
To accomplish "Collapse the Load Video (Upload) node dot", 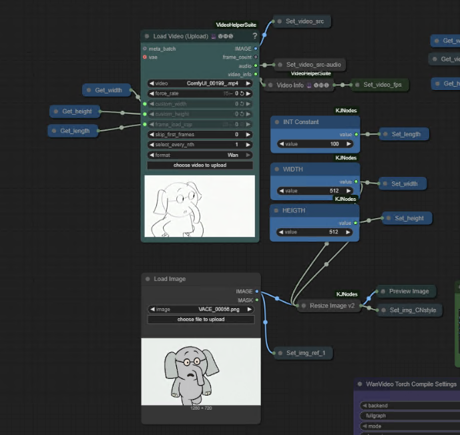I will click(x=147, y=36).
